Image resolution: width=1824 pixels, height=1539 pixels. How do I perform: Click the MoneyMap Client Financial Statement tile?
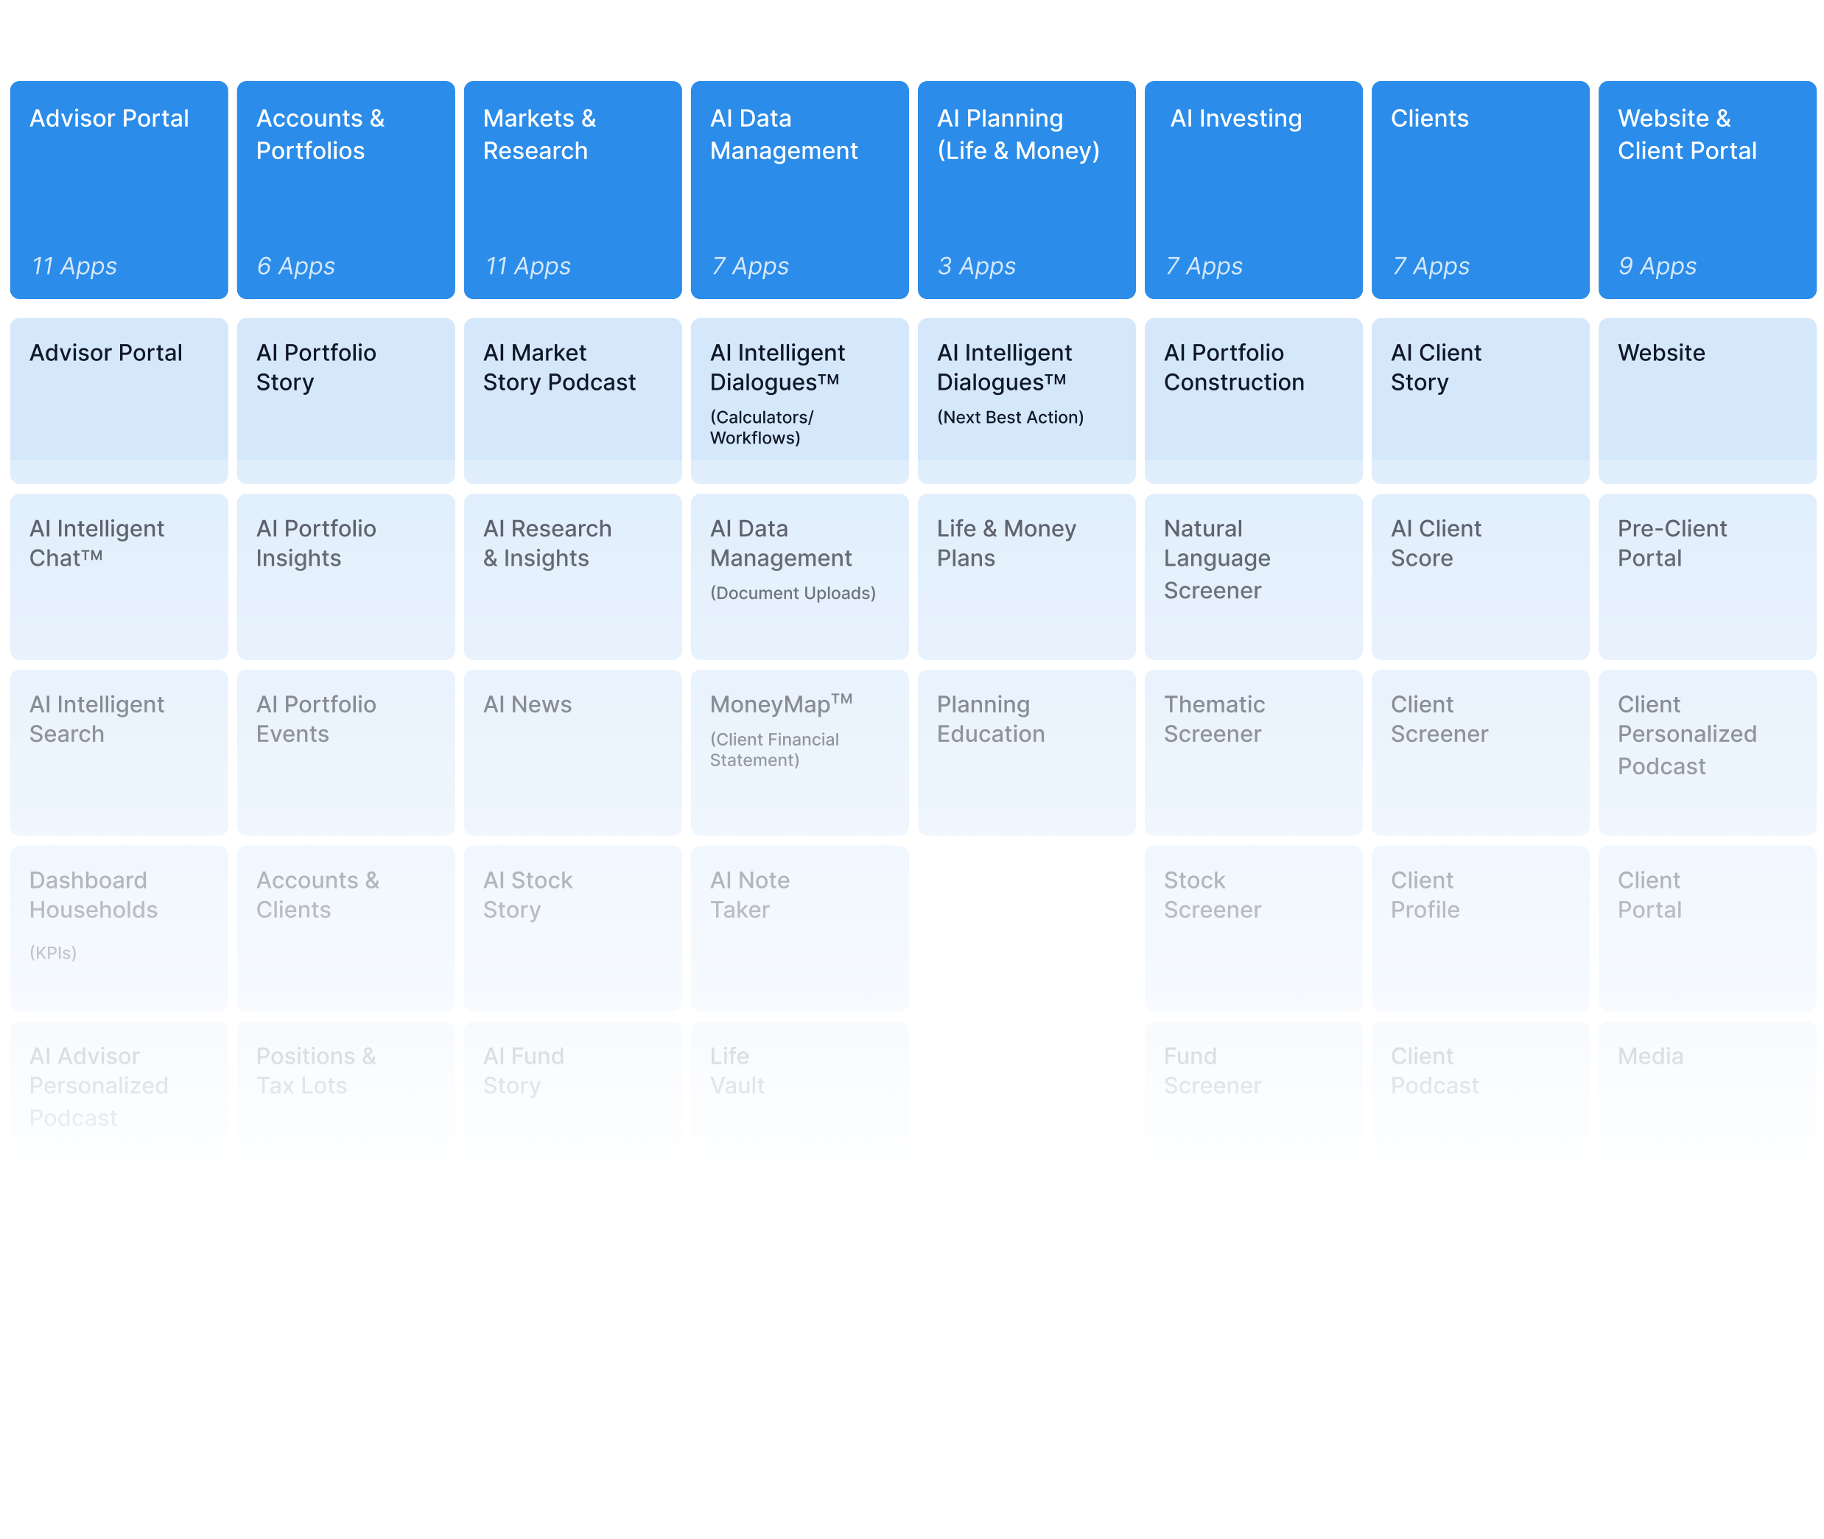pos(799,750)
